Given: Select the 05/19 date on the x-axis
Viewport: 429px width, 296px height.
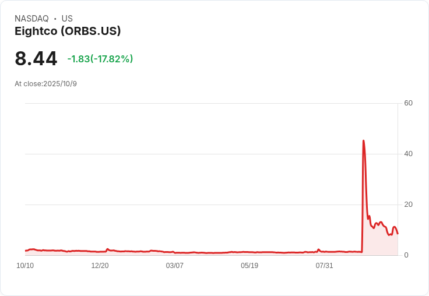Looking at the screenshot, I should click(249, 266).
